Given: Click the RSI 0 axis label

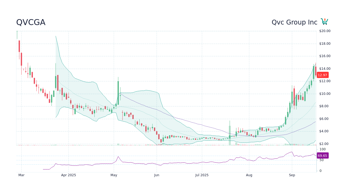Looking at the screenshot, I should 321,171.
